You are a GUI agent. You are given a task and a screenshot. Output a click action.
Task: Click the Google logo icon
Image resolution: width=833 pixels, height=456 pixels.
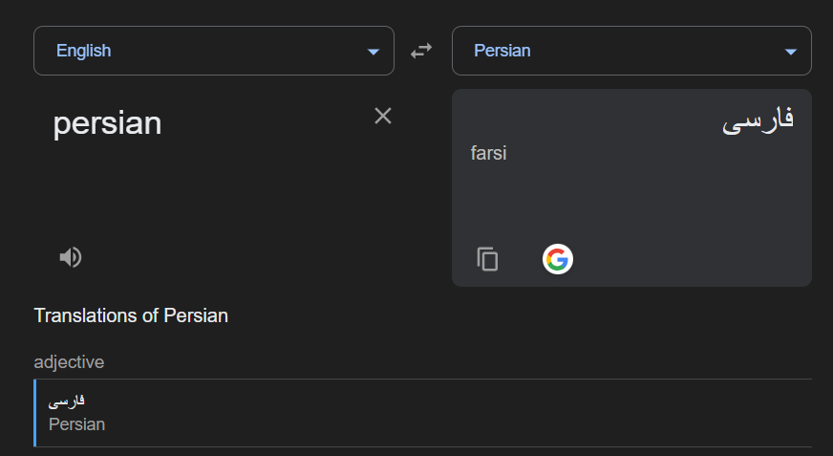point(558,259)
